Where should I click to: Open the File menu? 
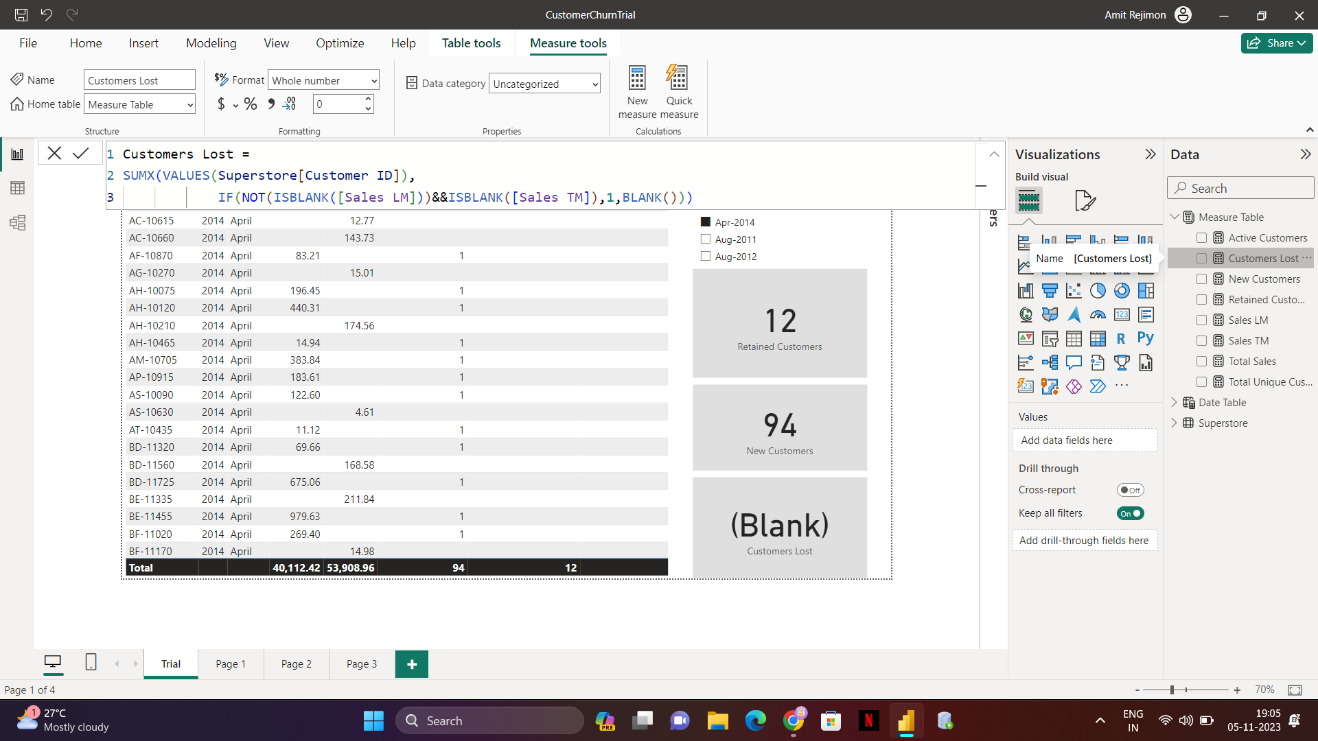(x=28, y=43)
